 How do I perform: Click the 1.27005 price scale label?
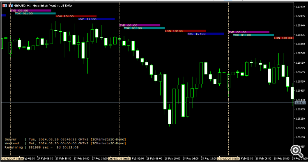point(300,16)
